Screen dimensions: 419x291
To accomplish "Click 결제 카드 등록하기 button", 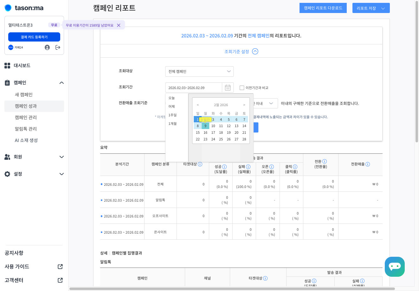I will (x=34, y=37).
